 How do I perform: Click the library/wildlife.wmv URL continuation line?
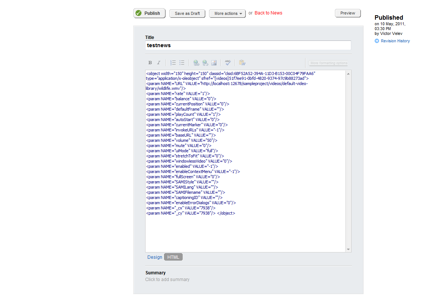(166, 89)
